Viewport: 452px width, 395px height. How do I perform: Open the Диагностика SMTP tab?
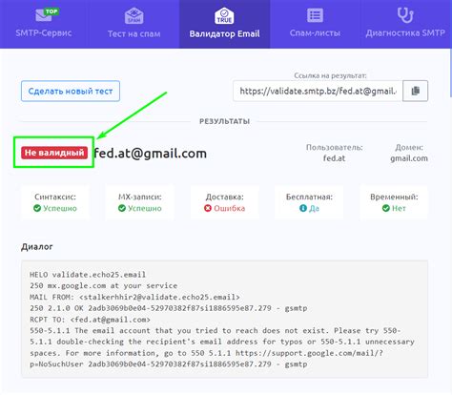[x=405, y=24]
